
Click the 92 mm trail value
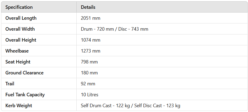[88, 84]
